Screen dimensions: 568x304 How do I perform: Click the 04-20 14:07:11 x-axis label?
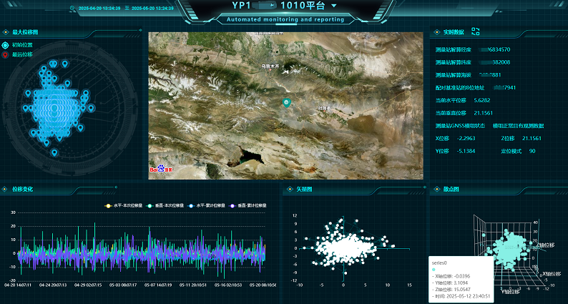pyautogui.click(x=17, y=285)
